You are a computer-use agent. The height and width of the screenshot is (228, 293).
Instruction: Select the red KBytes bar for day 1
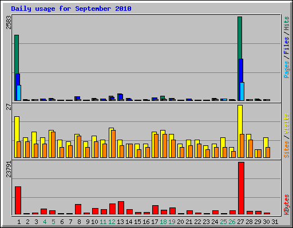(x=18, y=200)
